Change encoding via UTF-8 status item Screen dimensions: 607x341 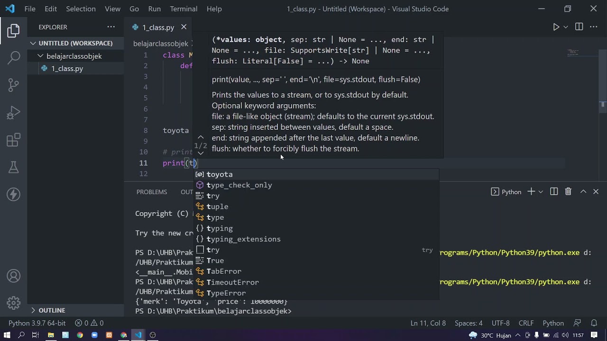[x=501, y=323]
